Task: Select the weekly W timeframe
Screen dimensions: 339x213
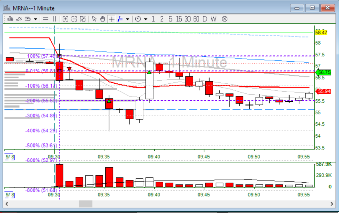Action: coord(213,19)
